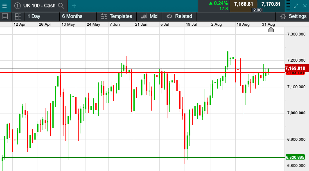
Task: Click the sell price 7,168.81
Action: 243,4
